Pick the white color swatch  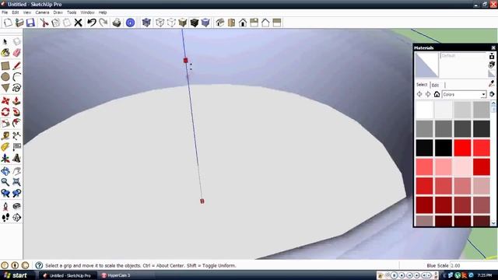[x=424, y=110]
